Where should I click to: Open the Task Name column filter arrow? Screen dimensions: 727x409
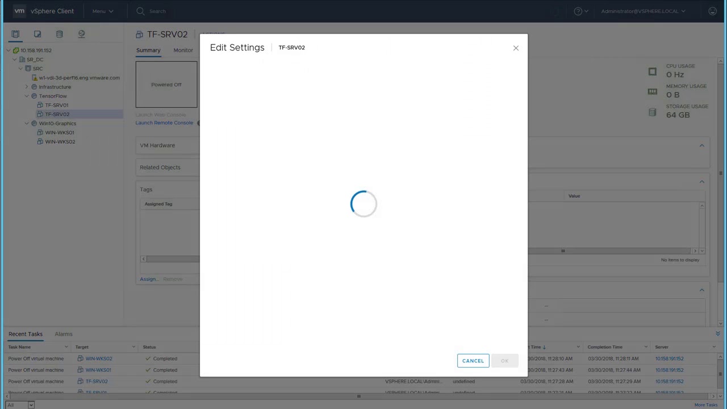[66, 347]
